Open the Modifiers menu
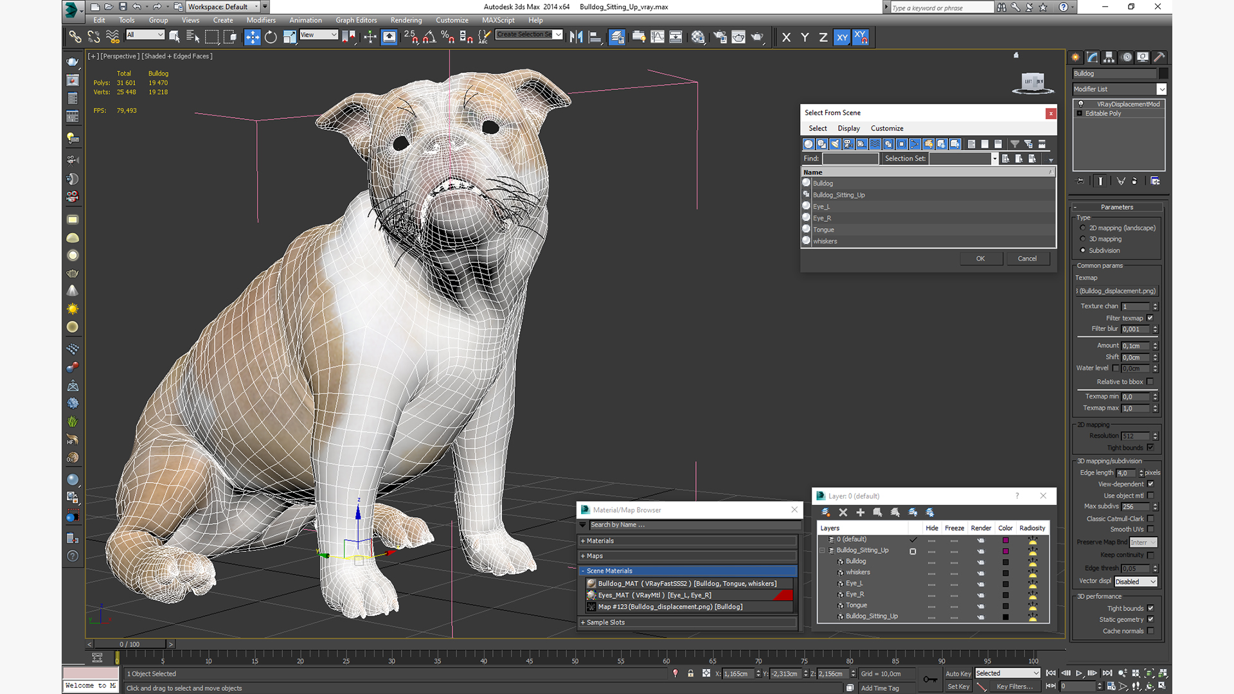The image size is (1234, 694). [261, 20]
